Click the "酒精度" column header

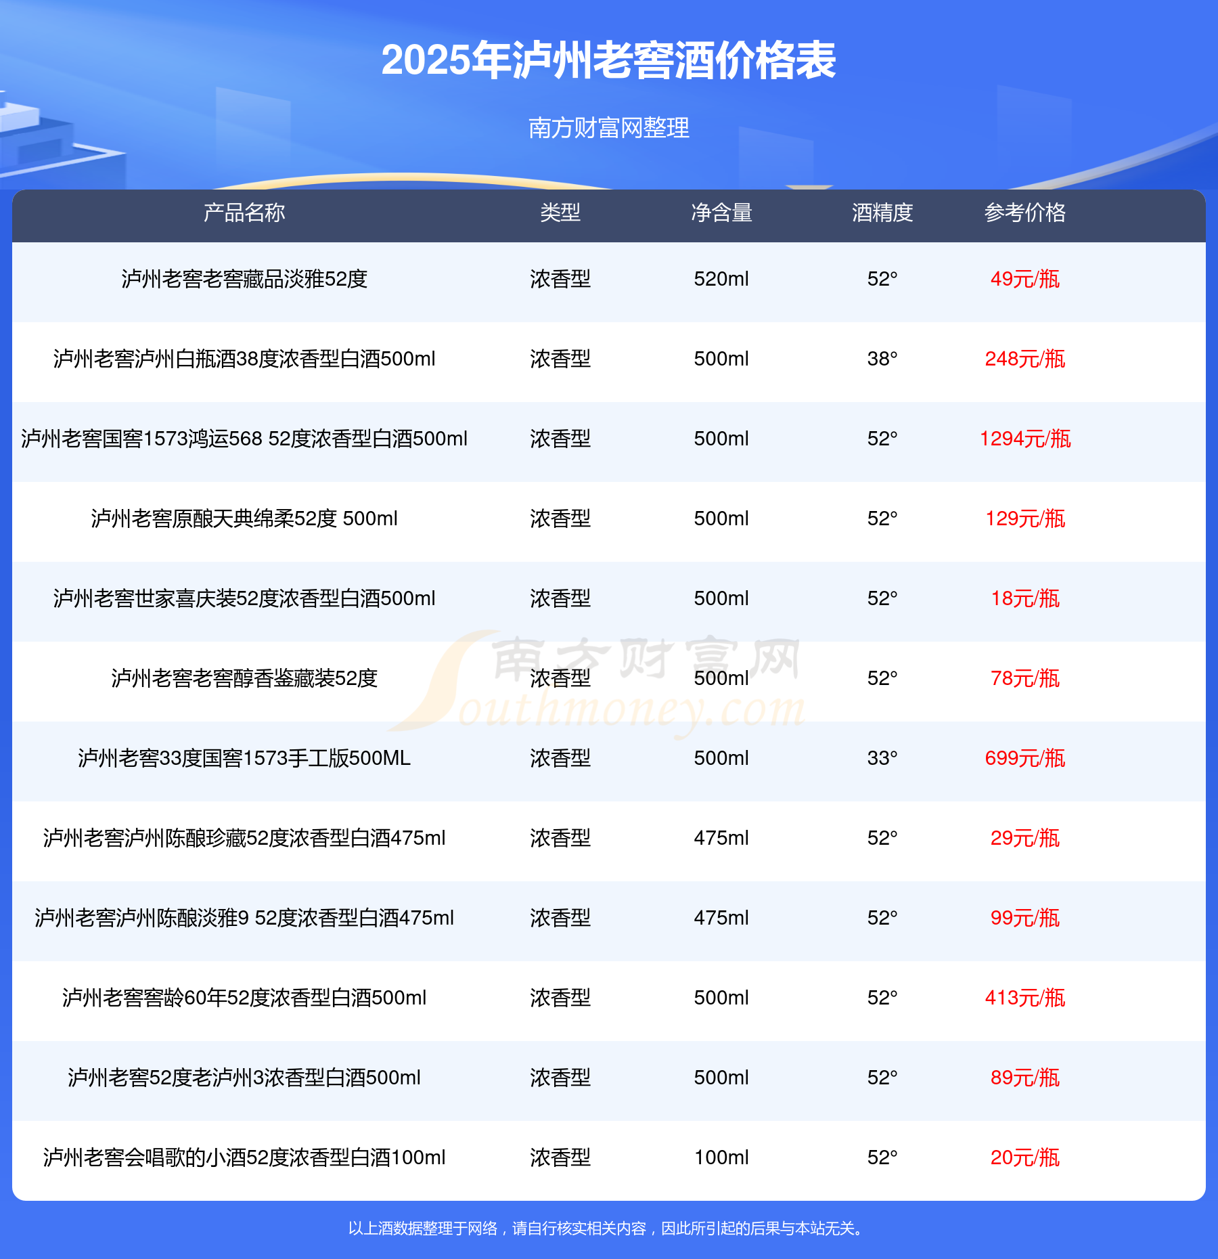(882, 213)
